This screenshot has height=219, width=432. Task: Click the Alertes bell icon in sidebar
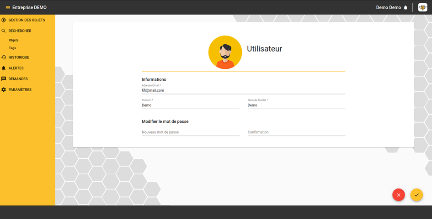pos(4,68)
